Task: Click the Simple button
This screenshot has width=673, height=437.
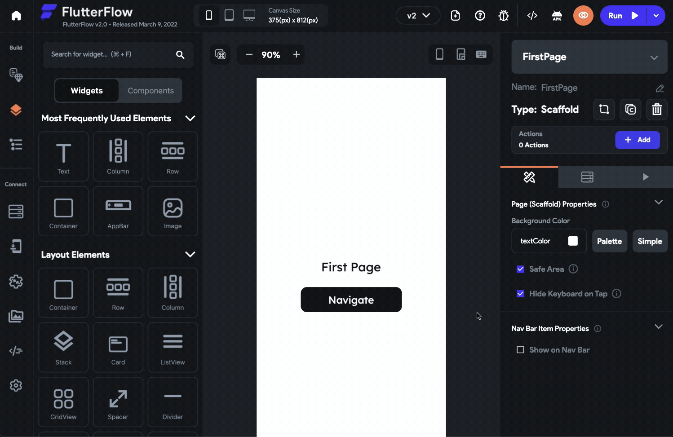Action: click(x=650, y=241)
